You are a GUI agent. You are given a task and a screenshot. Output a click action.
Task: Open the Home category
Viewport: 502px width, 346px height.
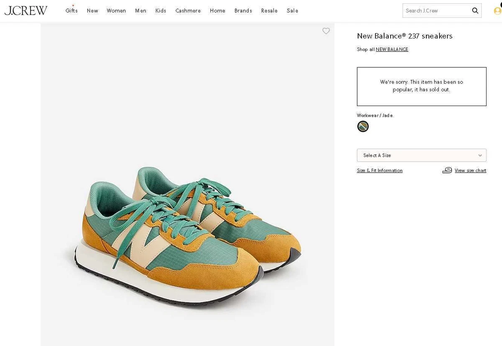pyautogui.click(x=218, y=10)
